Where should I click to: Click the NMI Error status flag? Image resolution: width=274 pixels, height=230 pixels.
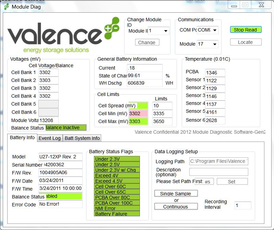(117, 208)
